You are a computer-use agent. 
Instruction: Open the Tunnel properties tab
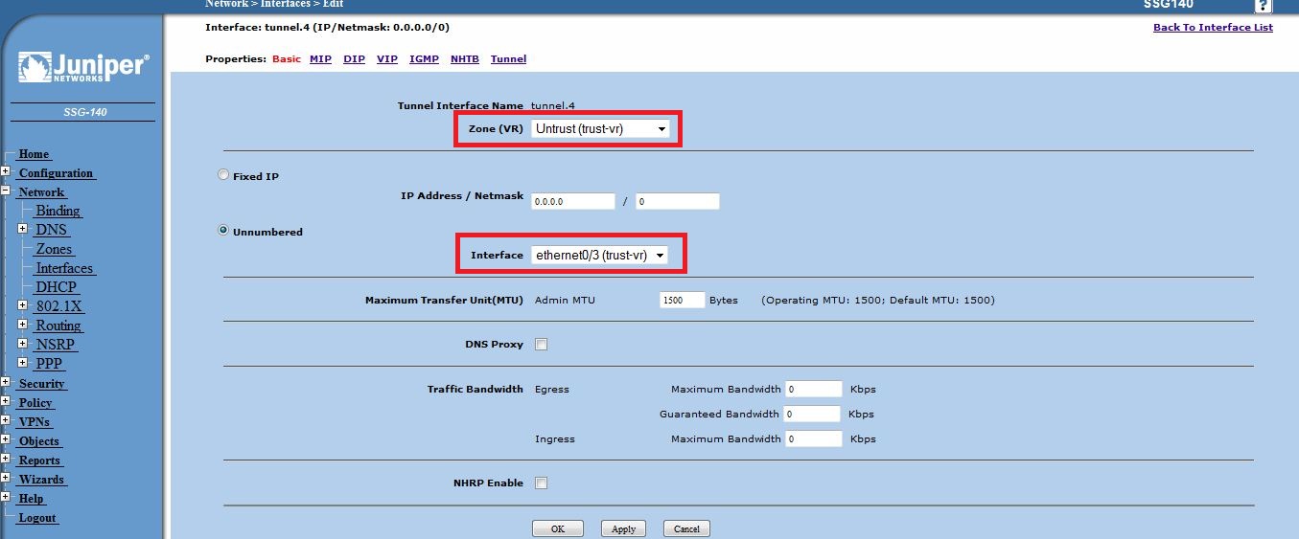508,59
